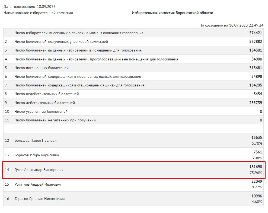Click row number 5 cell

point(8,68)
